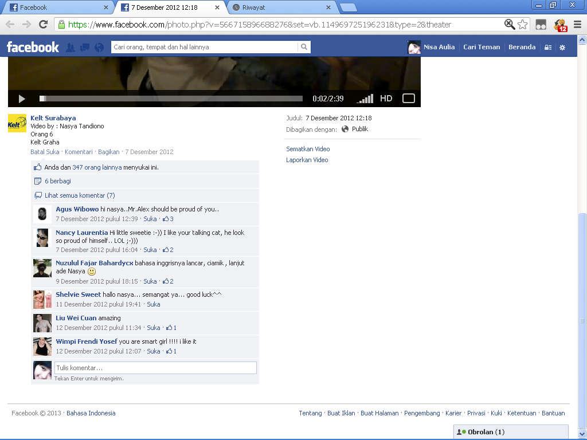Image resolution: width=587 pixels, height=440 pixels.
Task: Click Laporkan Video link
Action: click(x=307, y=160)
